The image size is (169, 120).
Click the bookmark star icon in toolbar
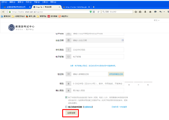136,12
